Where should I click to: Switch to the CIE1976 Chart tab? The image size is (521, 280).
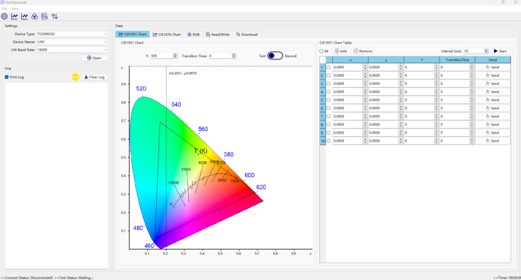tap(167, 34)
